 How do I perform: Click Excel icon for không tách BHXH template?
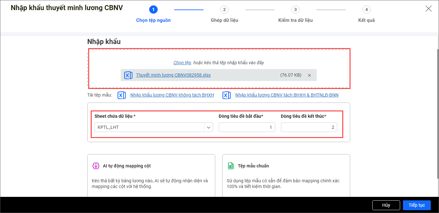[122, 95]
